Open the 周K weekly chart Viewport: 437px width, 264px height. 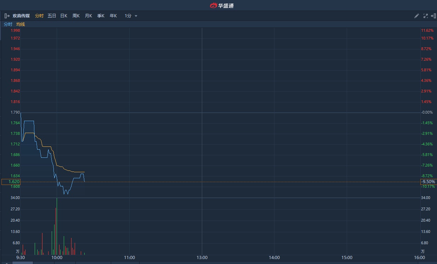(x=76, y=16)
